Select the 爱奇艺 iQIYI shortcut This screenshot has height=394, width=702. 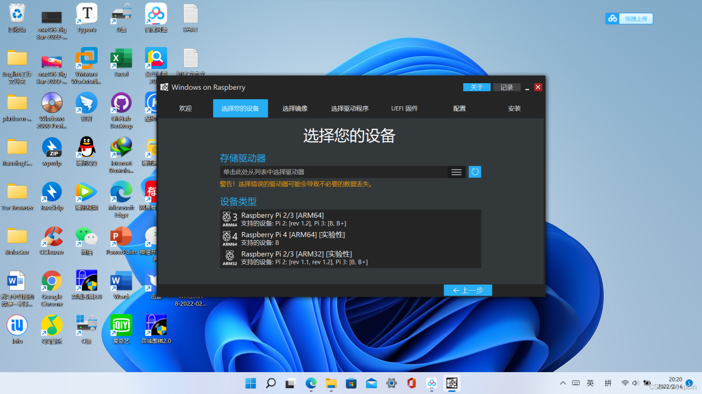point(121,329)
